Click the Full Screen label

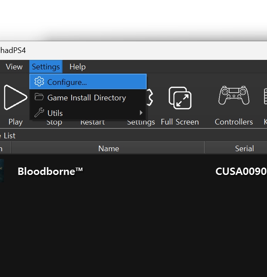[180, 122]
